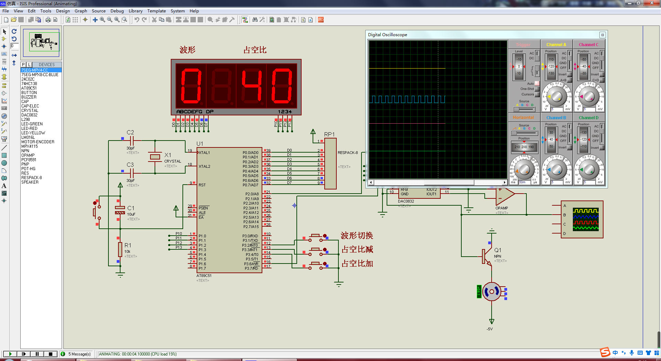The image size is (661, 361).
Task: Click the P pick devices button
Action: pos(23,65)
